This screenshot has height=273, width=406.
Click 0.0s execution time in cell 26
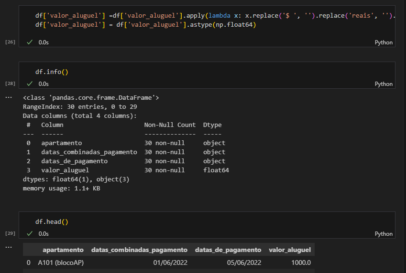click(x=44, y=42)
